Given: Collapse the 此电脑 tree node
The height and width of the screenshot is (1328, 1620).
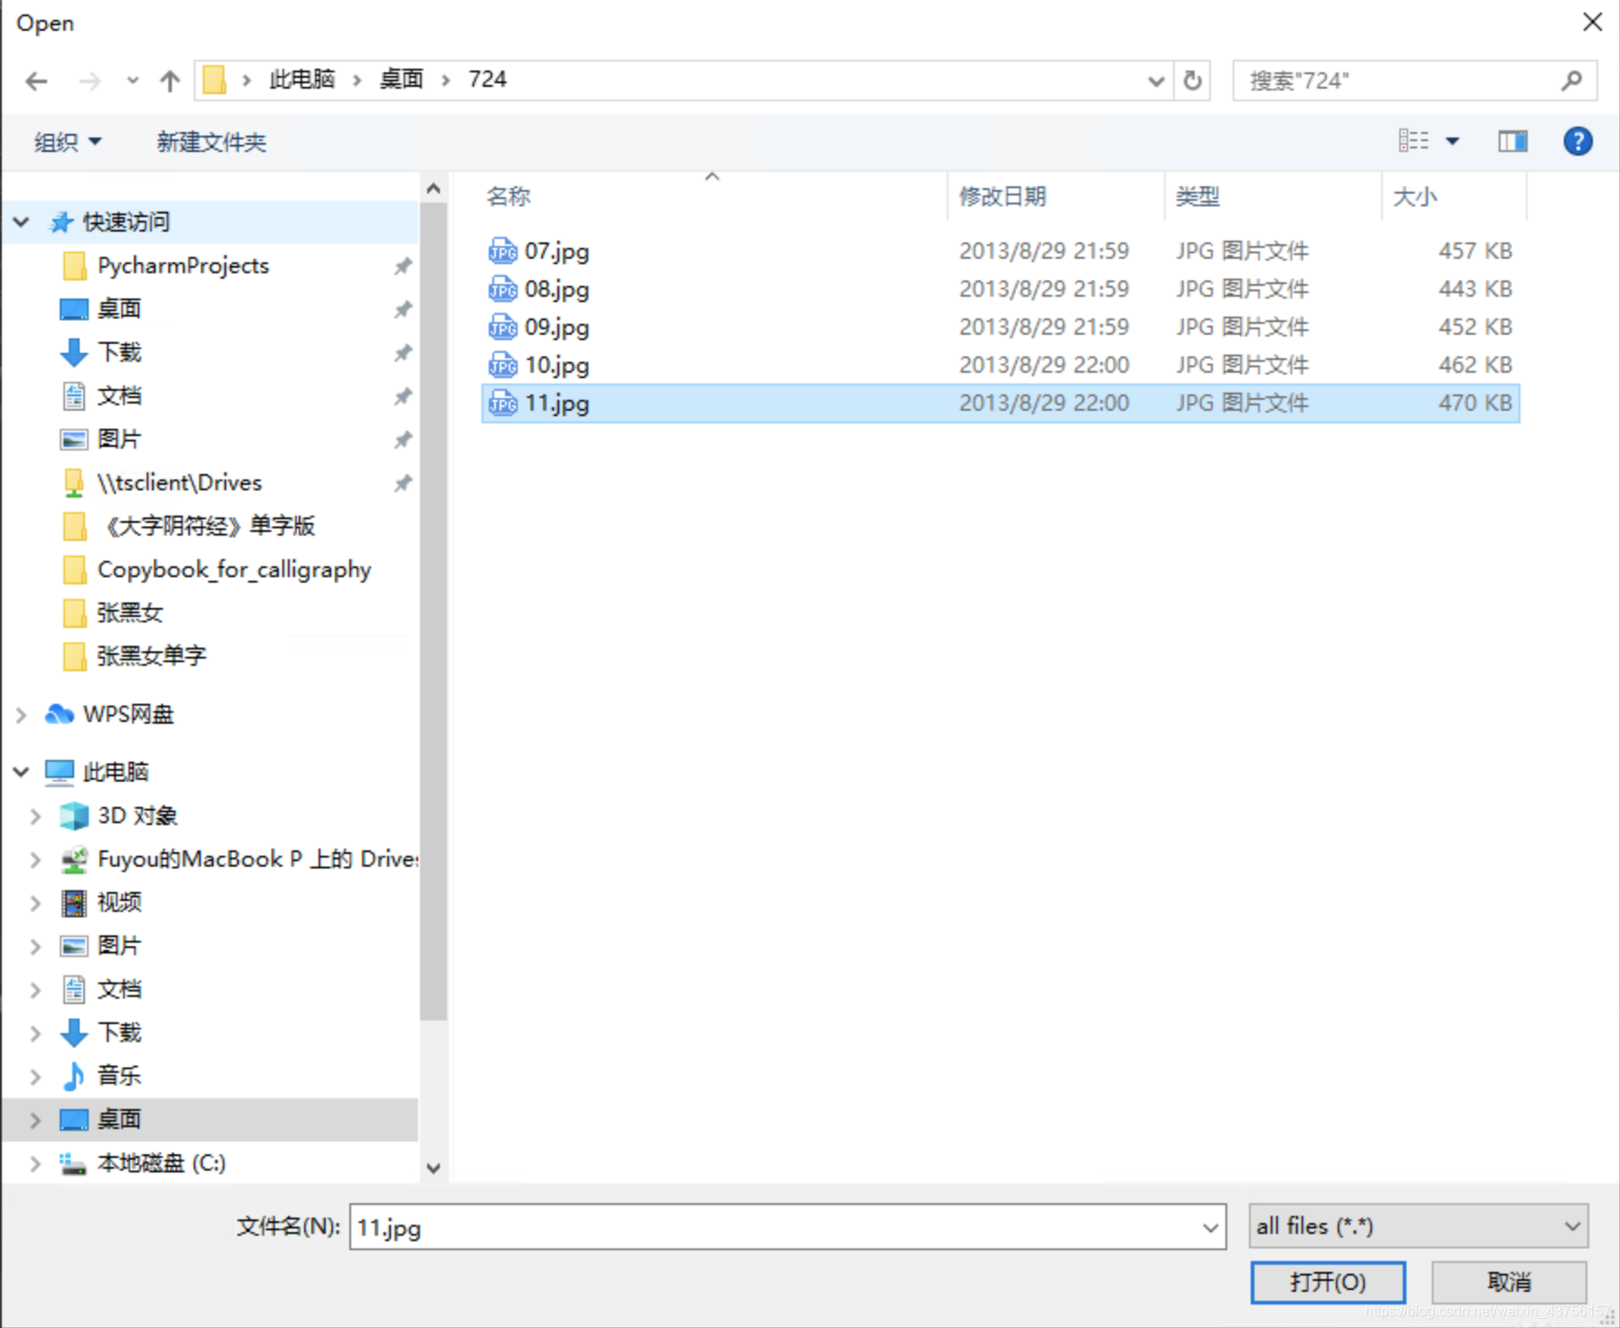Looking at the screenshot, I should (x=21, y=772).
